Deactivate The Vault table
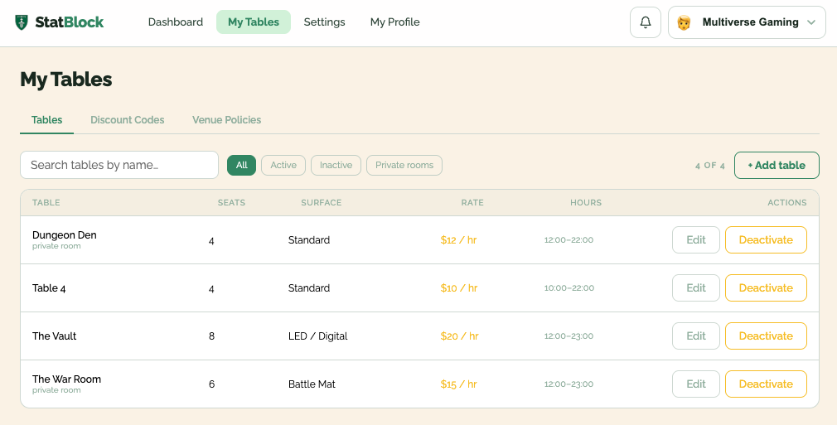837x425 pixels. click(x=766, y=336)
